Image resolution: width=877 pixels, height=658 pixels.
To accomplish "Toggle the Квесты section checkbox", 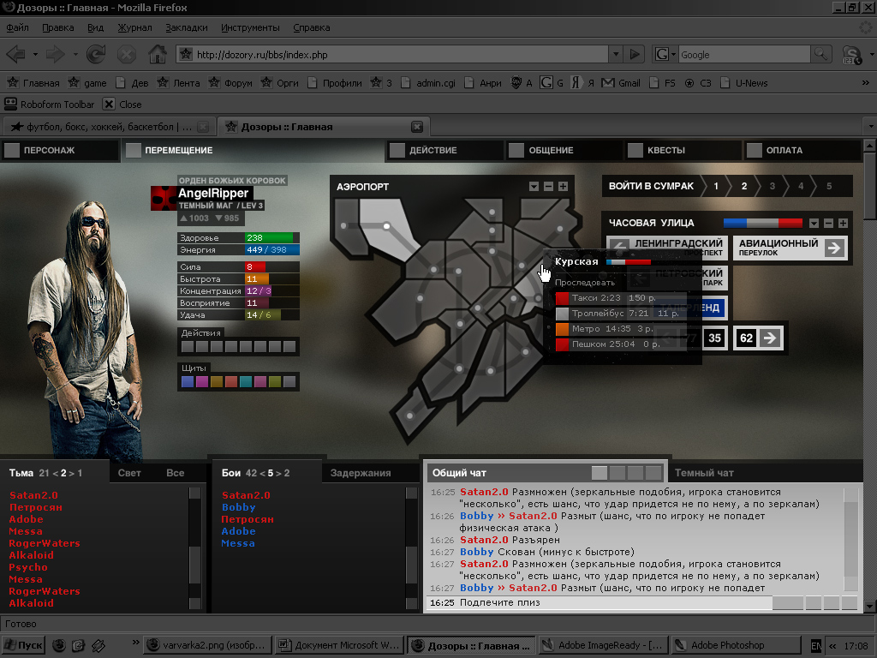I will tap(635, 150).
